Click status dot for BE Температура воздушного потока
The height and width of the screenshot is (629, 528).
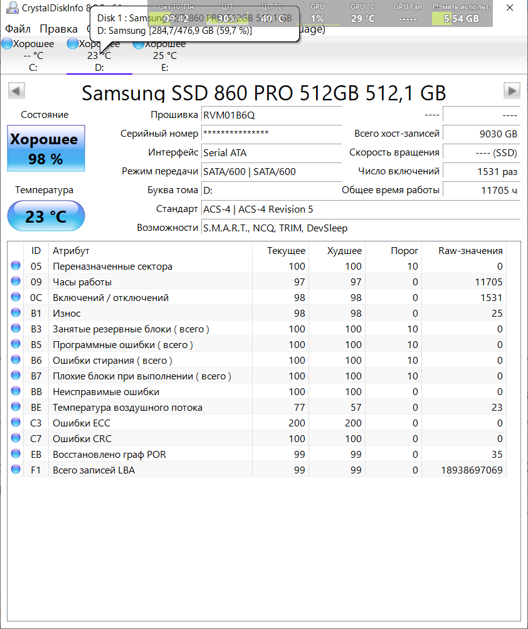[x=16, y=406]
